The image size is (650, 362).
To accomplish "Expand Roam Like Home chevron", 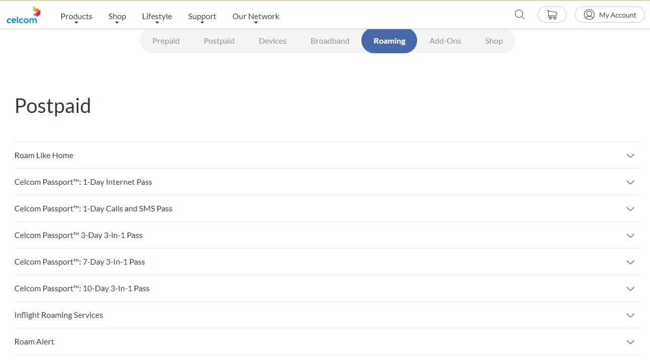I will (630, 156).
